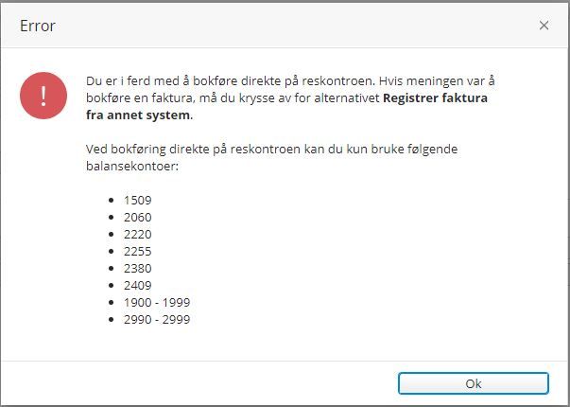The width and height of the screenshot is (570, 407).
Task: Select account number 2380 in the list
Action: click(x=137, y=268)
